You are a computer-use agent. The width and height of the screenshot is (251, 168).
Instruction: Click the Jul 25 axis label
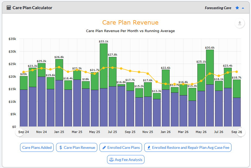pyautogui.click(x=112, y=132)
